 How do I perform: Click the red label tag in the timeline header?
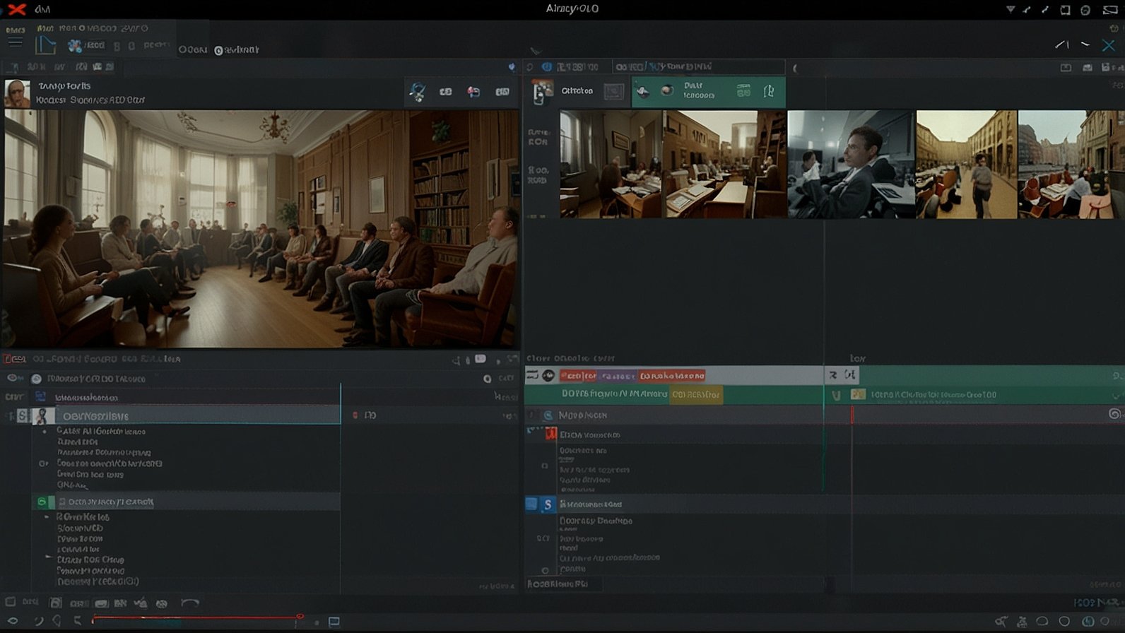pos(578,376)
